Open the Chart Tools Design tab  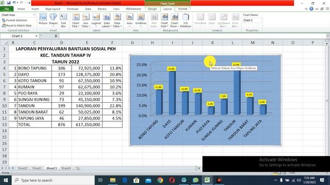(x=152, y=9)
